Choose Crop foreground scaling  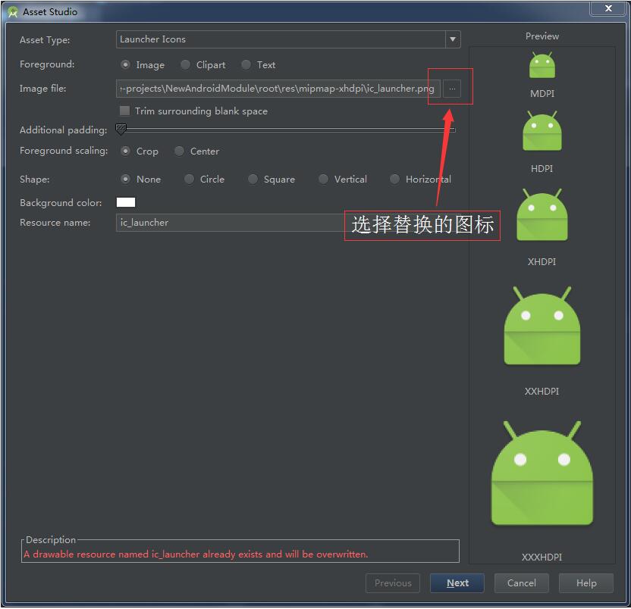(x=126, y=151)
